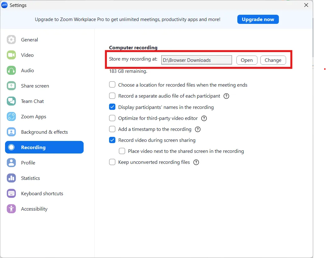Open Accessibility settings
326x258 pixels.
[x=34, y=209]
